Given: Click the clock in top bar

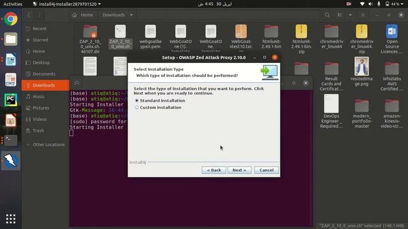Looking at the screenshot, I should [x=215, y=4].
